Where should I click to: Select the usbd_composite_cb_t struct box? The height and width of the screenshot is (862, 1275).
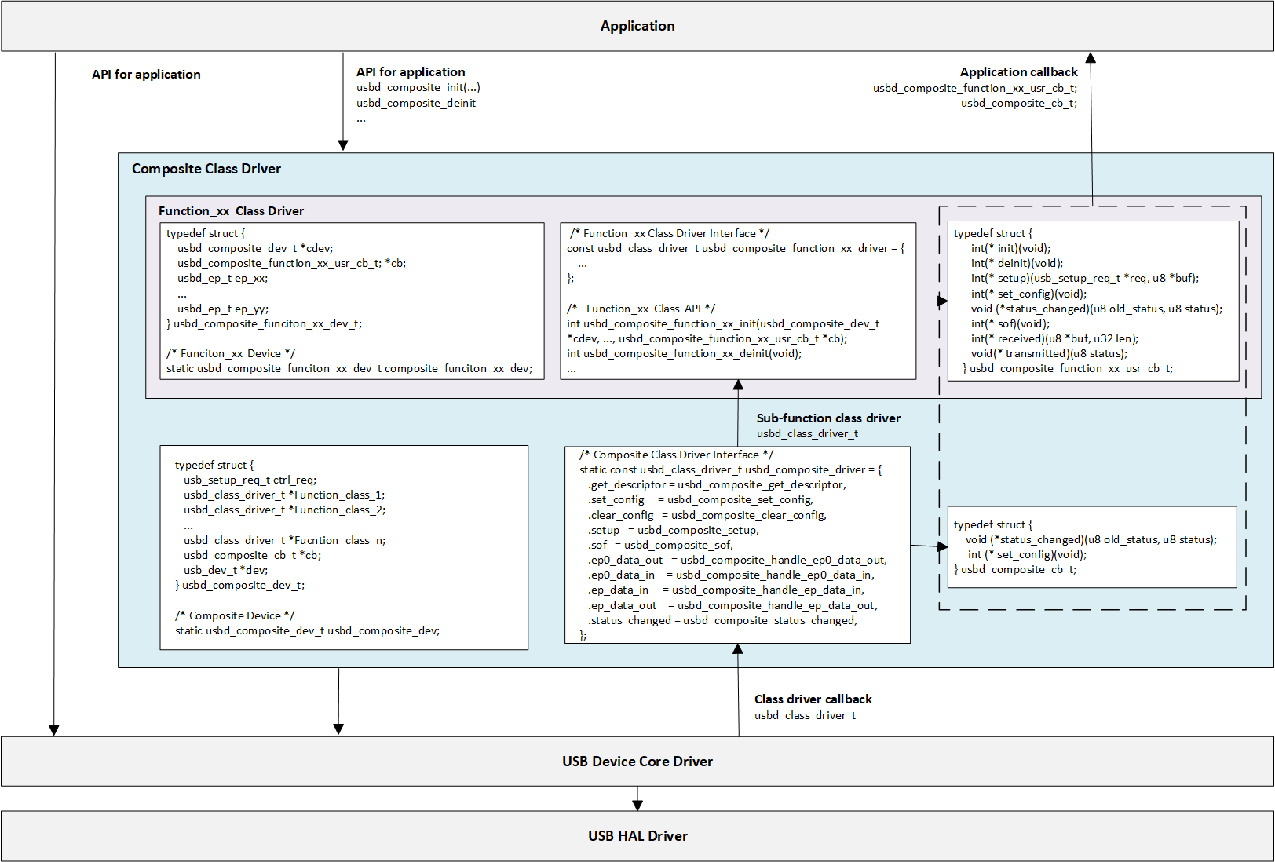click(1091, 546)
